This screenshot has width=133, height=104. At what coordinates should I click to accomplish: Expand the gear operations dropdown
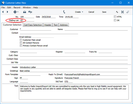[16, 12]
